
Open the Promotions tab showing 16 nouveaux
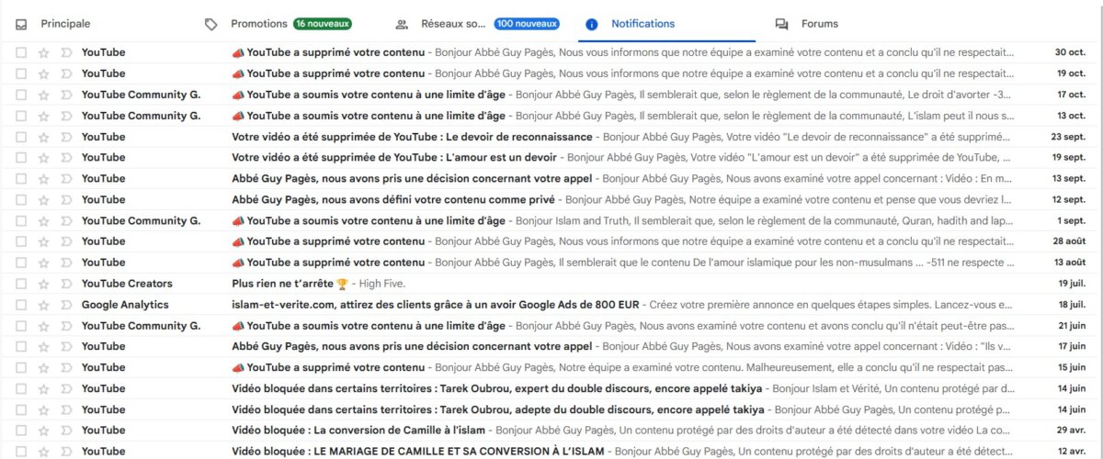[257, 24]
